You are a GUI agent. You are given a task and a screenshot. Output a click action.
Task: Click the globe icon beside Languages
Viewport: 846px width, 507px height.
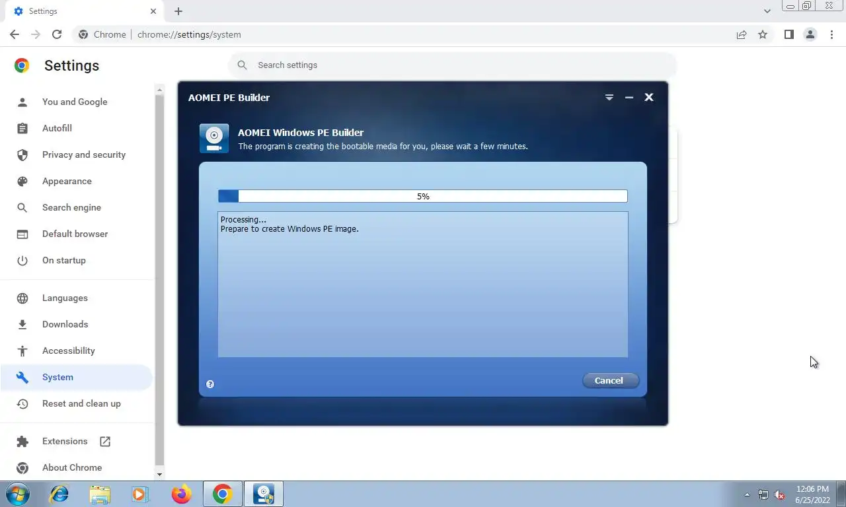coord(22,298)
